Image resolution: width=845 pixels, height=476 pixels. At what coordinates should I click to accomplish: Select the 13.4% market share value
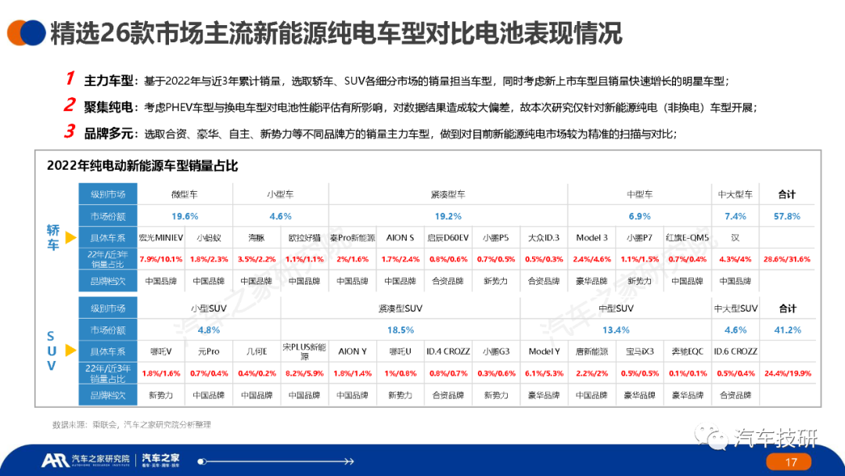[x=616, y=330]
